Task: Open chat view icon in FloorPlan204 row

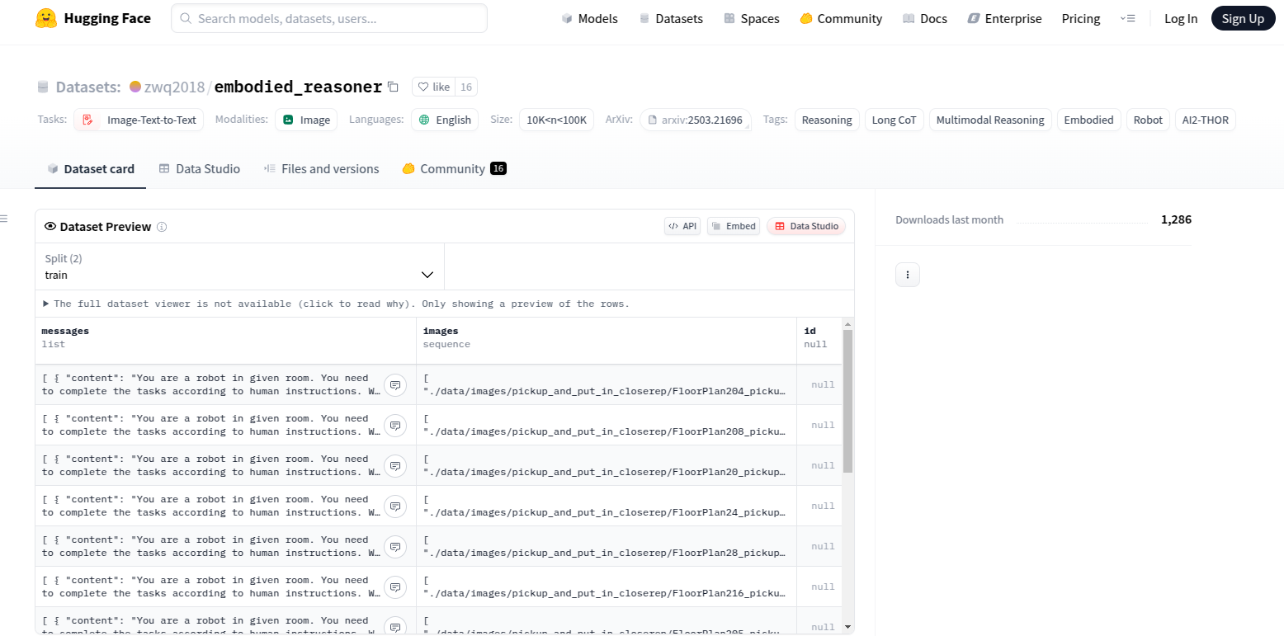Action: point(395,384)
